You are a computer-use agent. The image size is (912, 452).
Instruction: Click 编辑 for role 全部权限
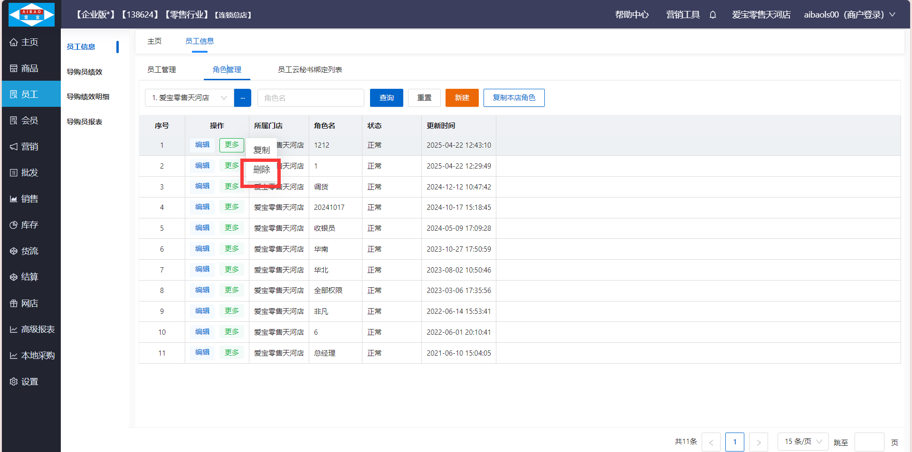202,290
